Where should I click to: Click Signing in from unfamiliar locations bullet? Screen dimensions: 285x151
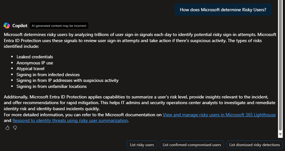coord(51,87)
